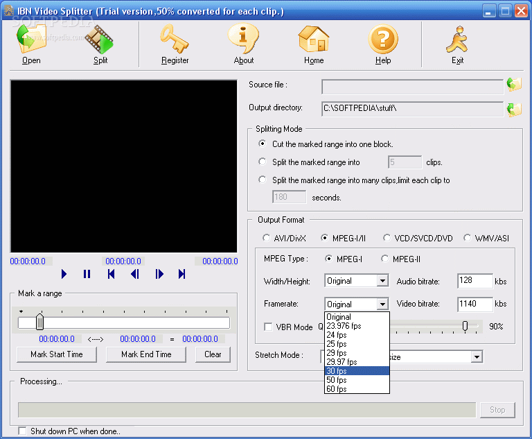
Task: Select '50 fps' framerate
Action: coord(357,380)
